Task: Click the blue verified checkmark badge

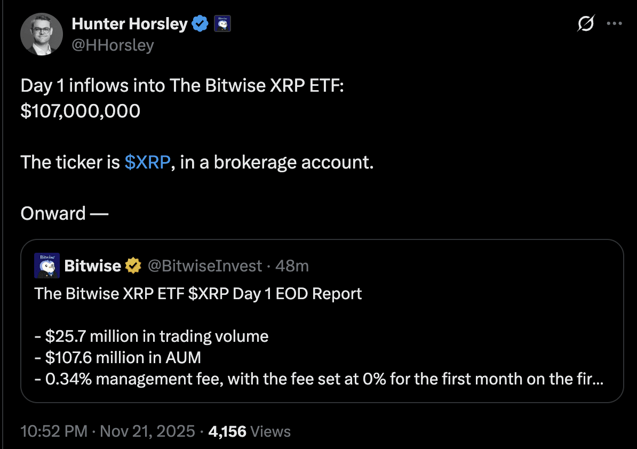Action: 200,24
